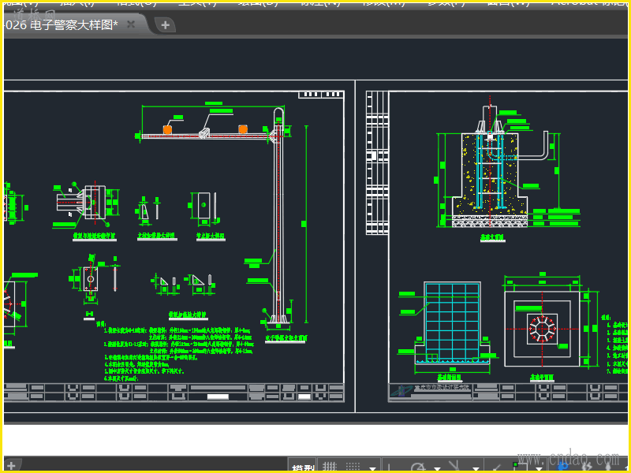Expand the snap mode dropdown arrow
631x473 pixels.
point(372,468)
